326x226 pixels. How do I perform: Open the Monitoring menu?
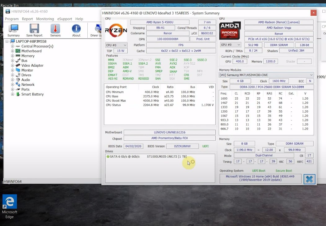click(x=45, y=19)
